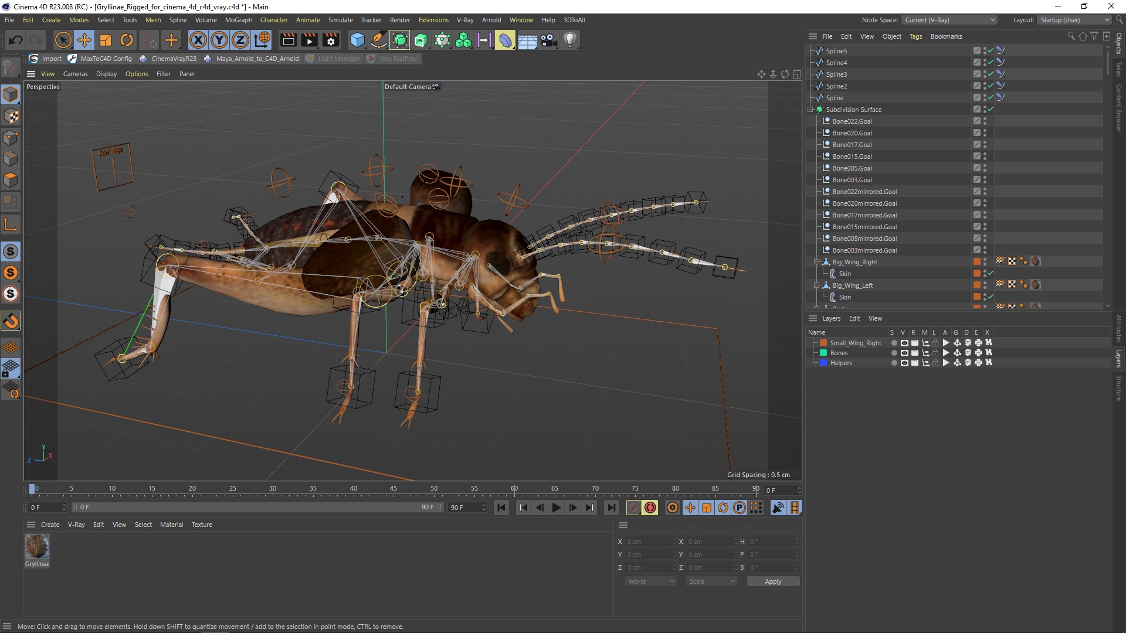Click the CinemaVrayR23 button
This screenshot has width=1126, height=633.
point(168,59)
